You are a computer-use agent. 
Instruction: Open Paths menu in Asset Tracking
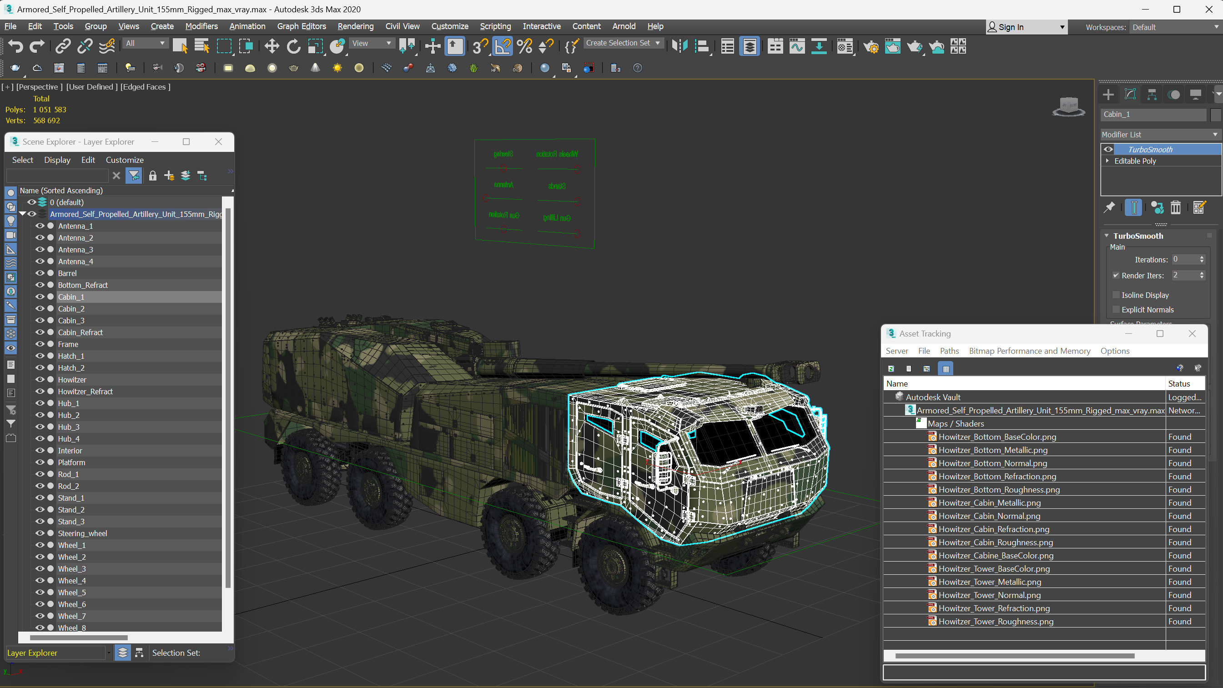949,351
